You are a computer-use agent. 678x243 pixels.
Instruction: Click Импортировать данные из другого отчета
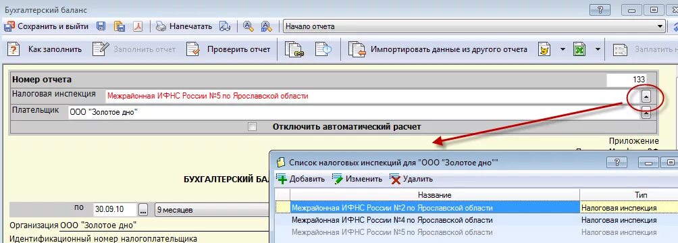click(449, 49)
